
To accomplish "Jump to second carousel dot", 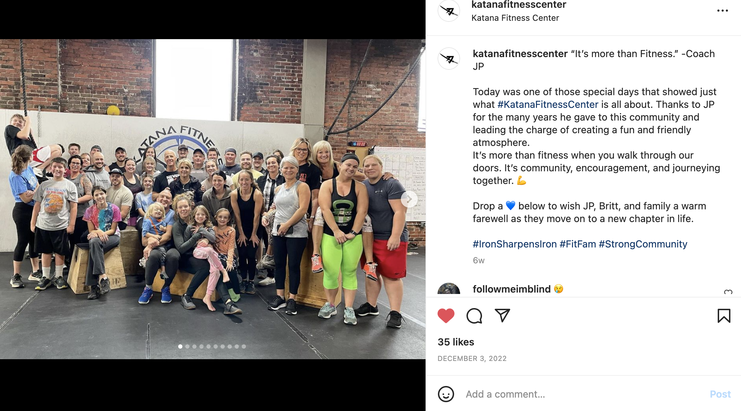I will point(187,346).
